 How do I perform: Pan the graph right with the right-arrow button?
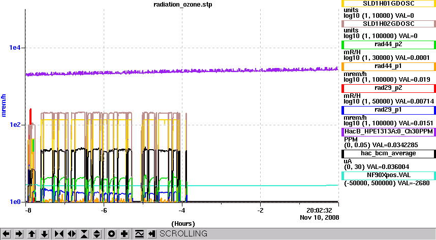click(x=19, y=234)
